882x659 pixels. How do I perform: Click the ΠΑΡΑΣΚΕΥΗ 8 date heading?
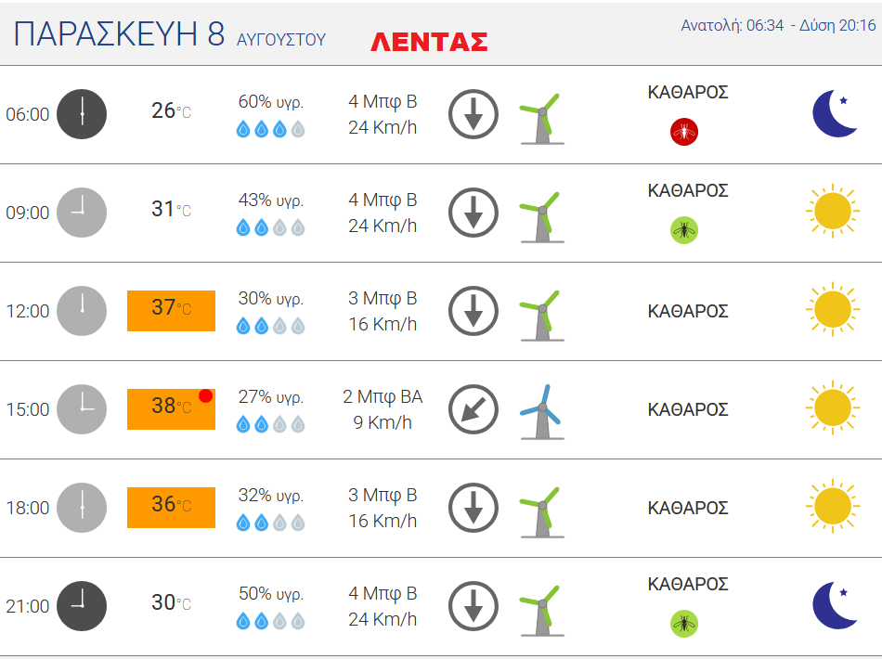(x=119, y=33)
